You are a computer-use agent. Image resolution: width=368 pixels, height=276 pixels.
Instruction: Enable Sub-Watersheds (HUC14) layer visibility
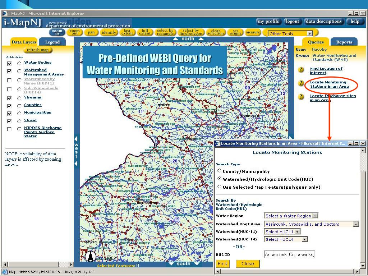tap(9, 89)
